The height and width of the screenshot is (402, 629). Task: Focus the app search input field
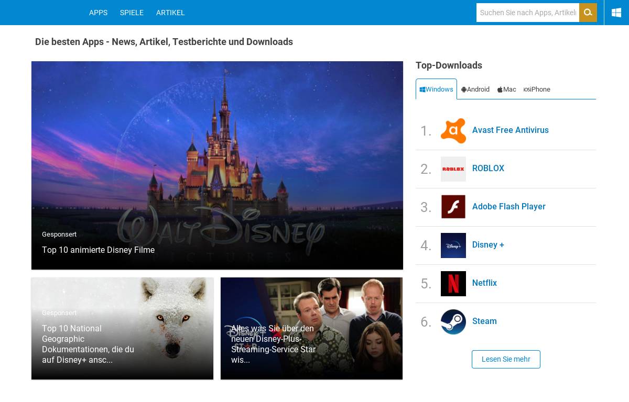[527, 13]
